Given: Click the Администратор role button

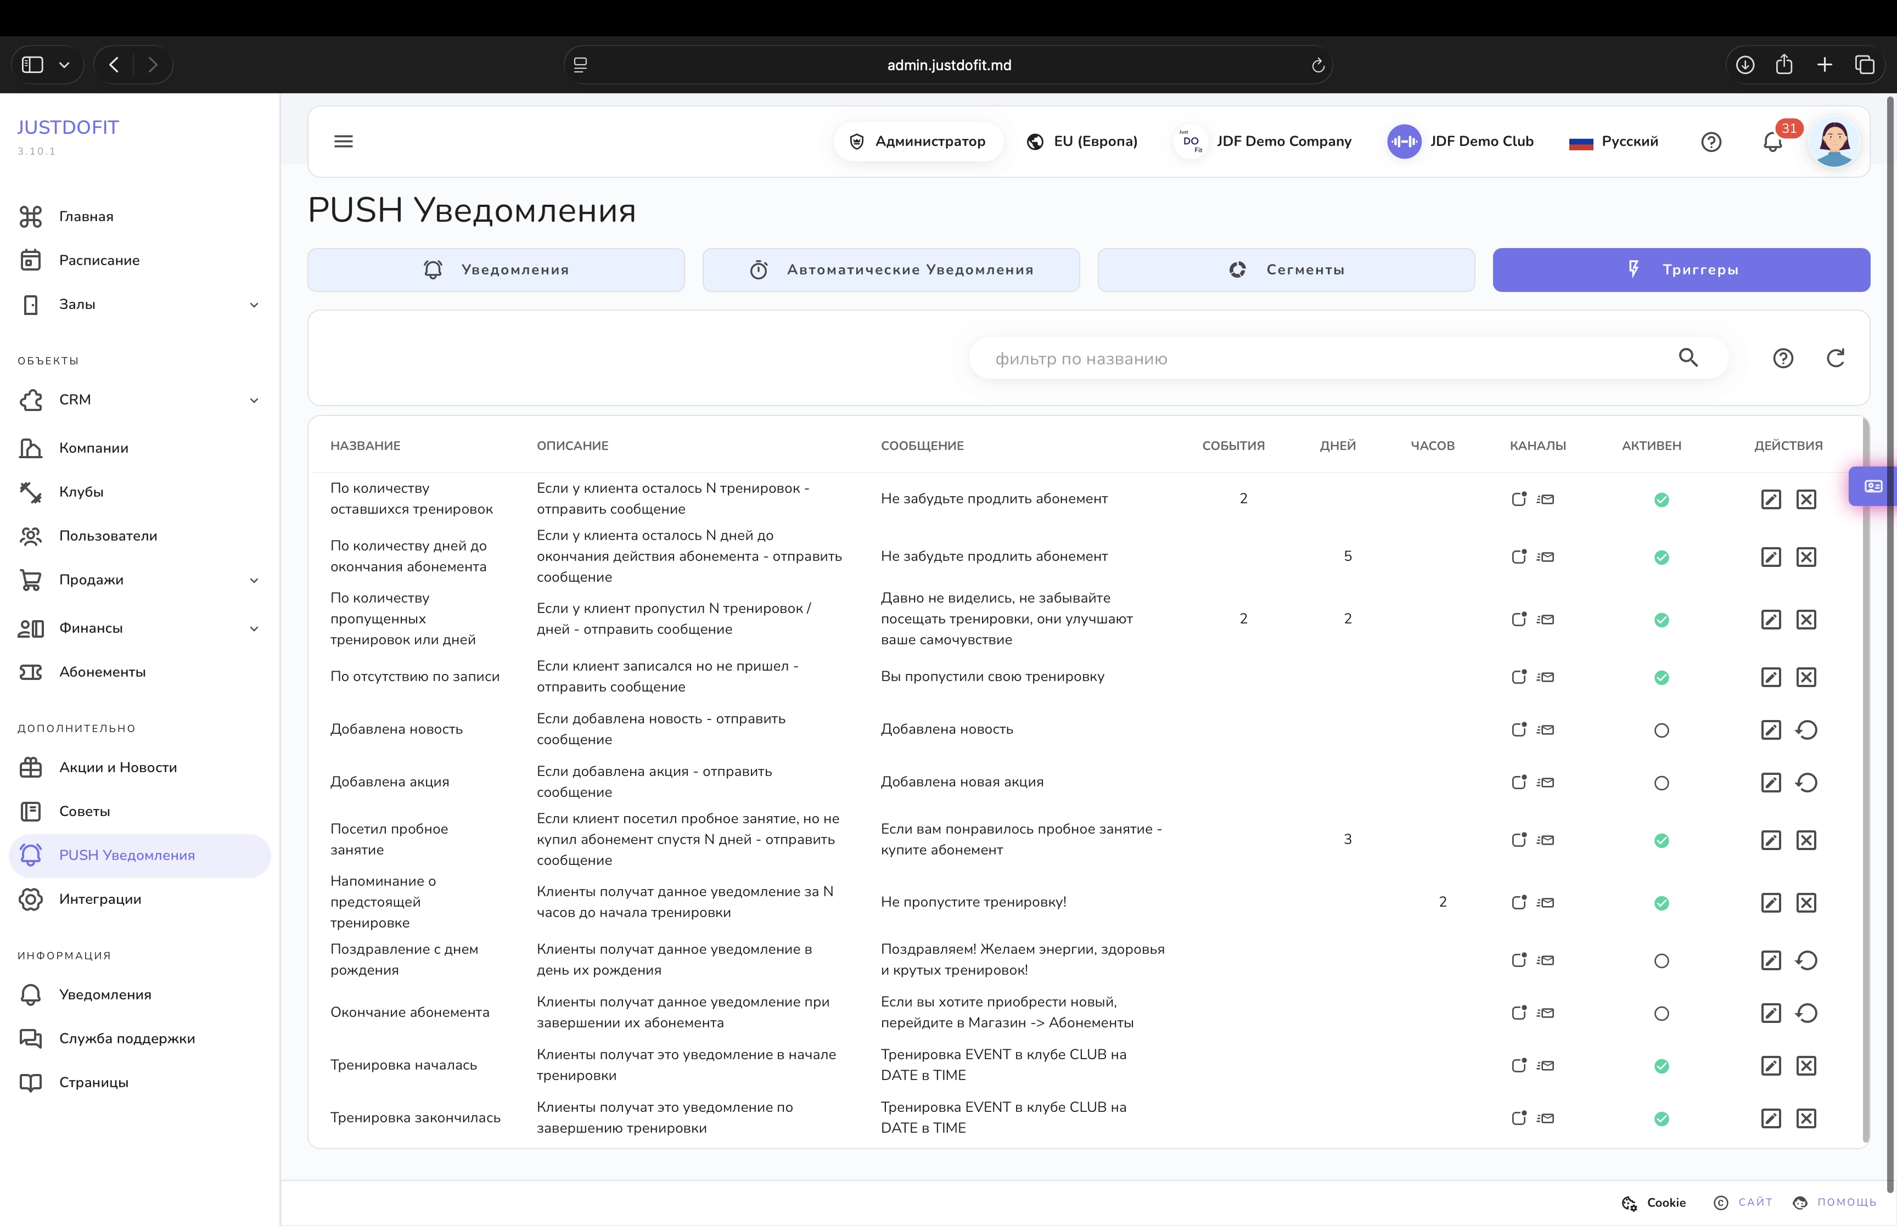Looking at the screenshot, I should 918,142.
